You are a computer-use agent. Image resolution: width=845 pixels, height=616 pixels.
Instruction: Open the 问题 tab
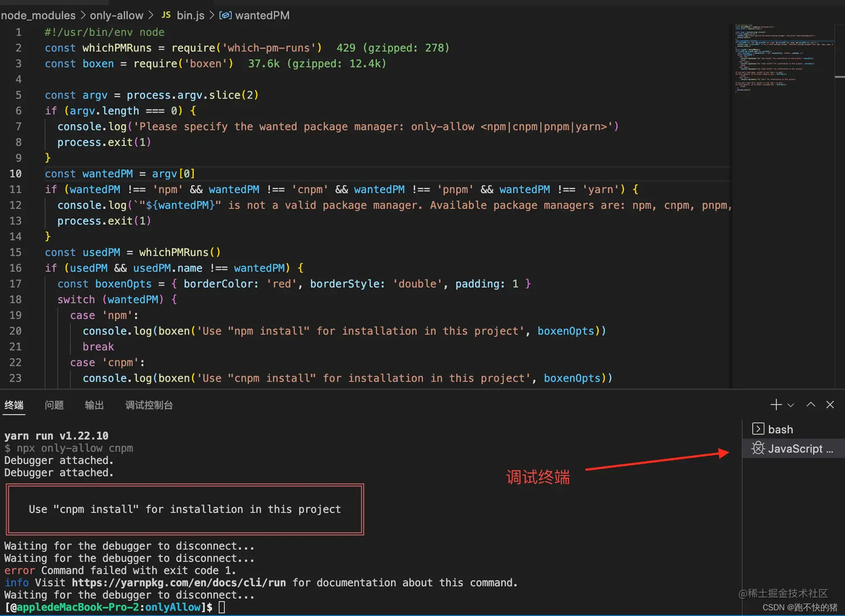point(54,405)
